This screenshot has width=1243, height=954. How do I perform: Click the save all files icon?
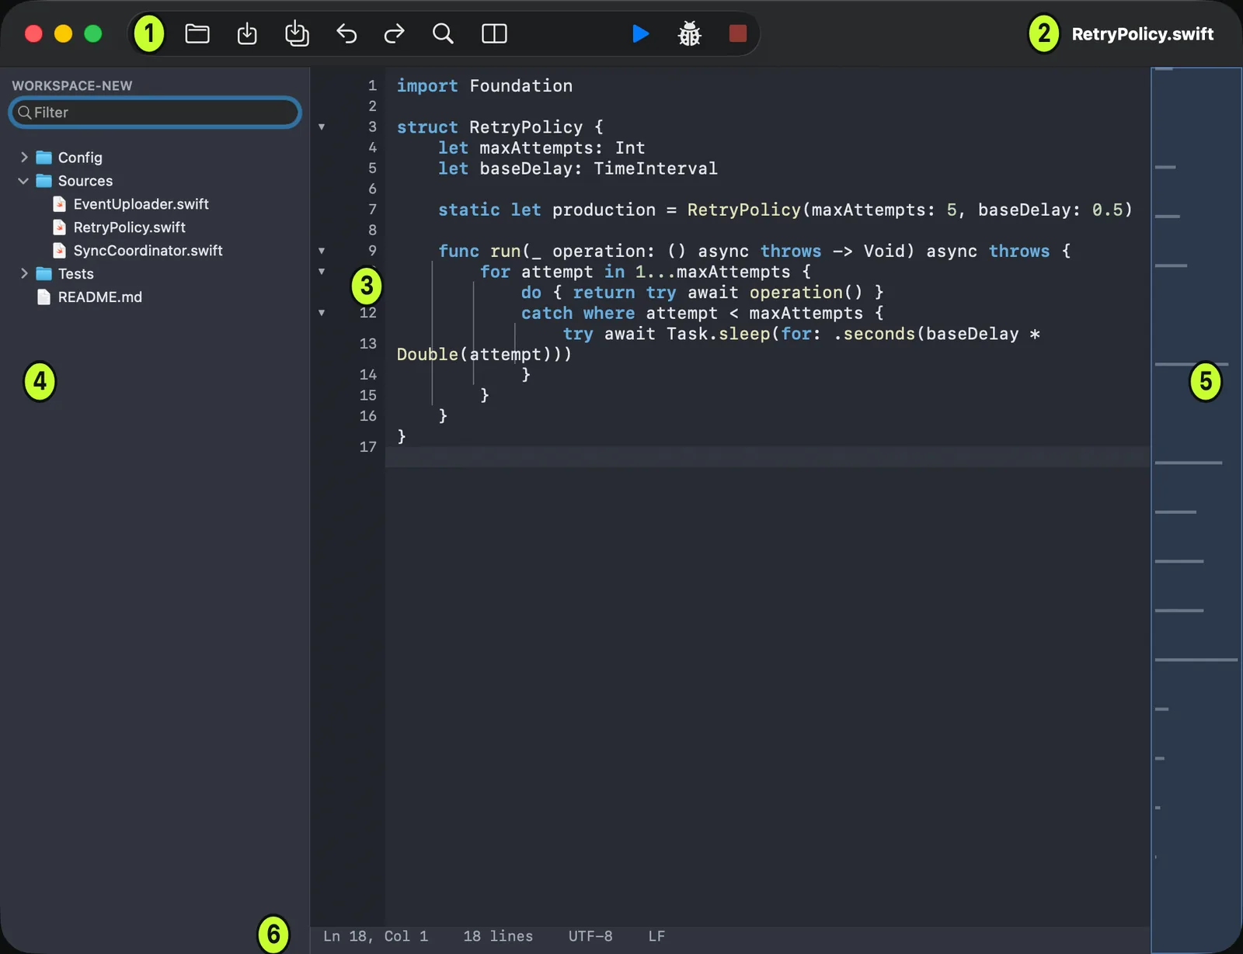click(297, 34)
